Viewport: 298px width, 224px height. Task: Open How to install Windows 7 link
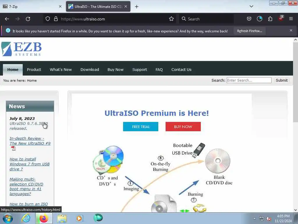(29, 164)
